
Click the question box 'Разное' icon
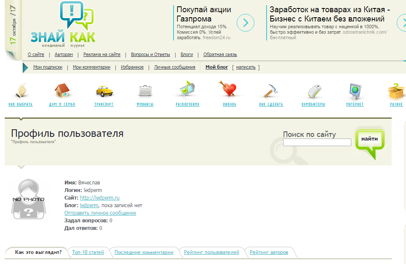click(x=396, y=90)
